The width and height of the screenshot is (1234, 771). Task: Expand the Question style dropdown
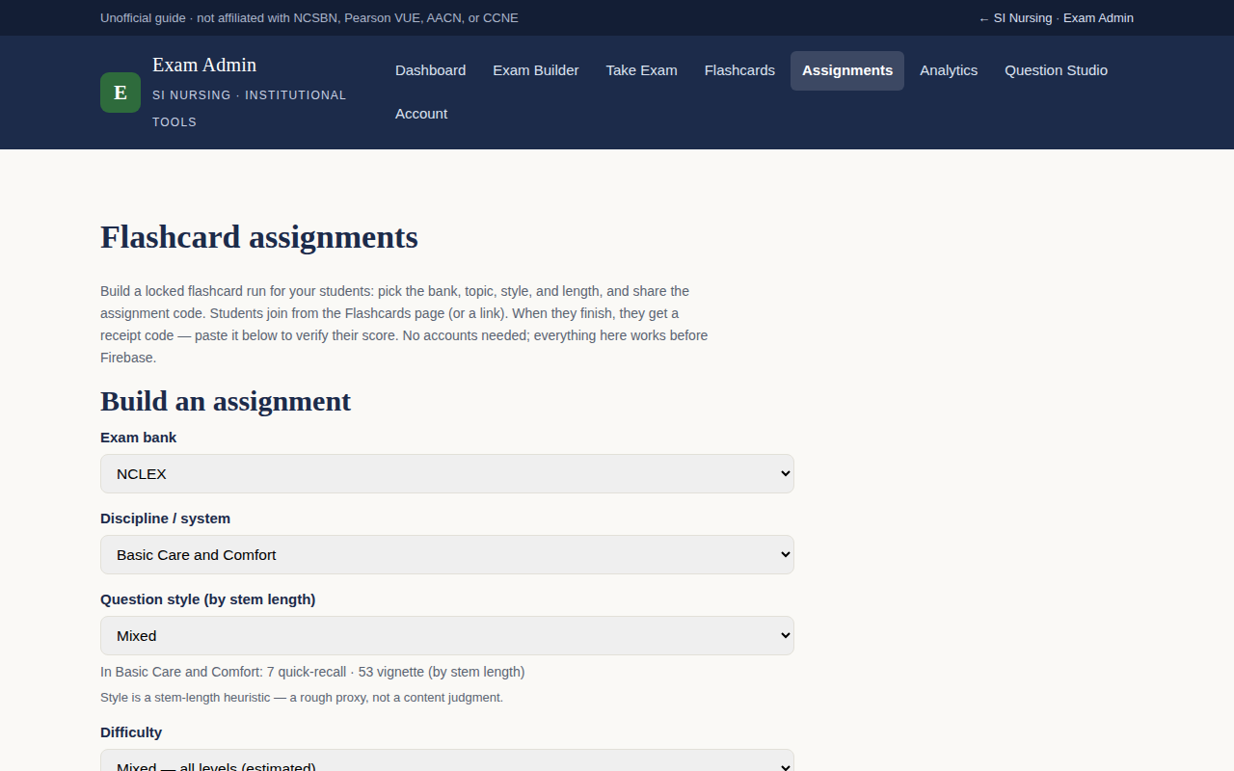tap(447, 636)
